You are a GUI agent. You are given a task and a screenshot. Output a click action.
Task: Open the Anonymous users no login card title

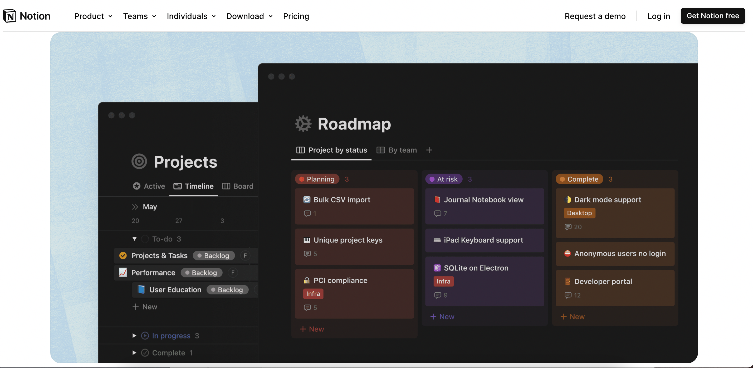[x=620, y=254]
